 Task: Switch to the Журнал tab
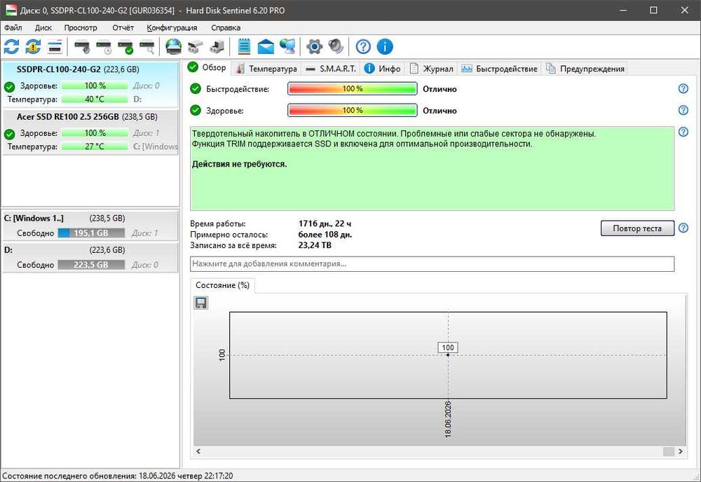click(x=432, y=69)
